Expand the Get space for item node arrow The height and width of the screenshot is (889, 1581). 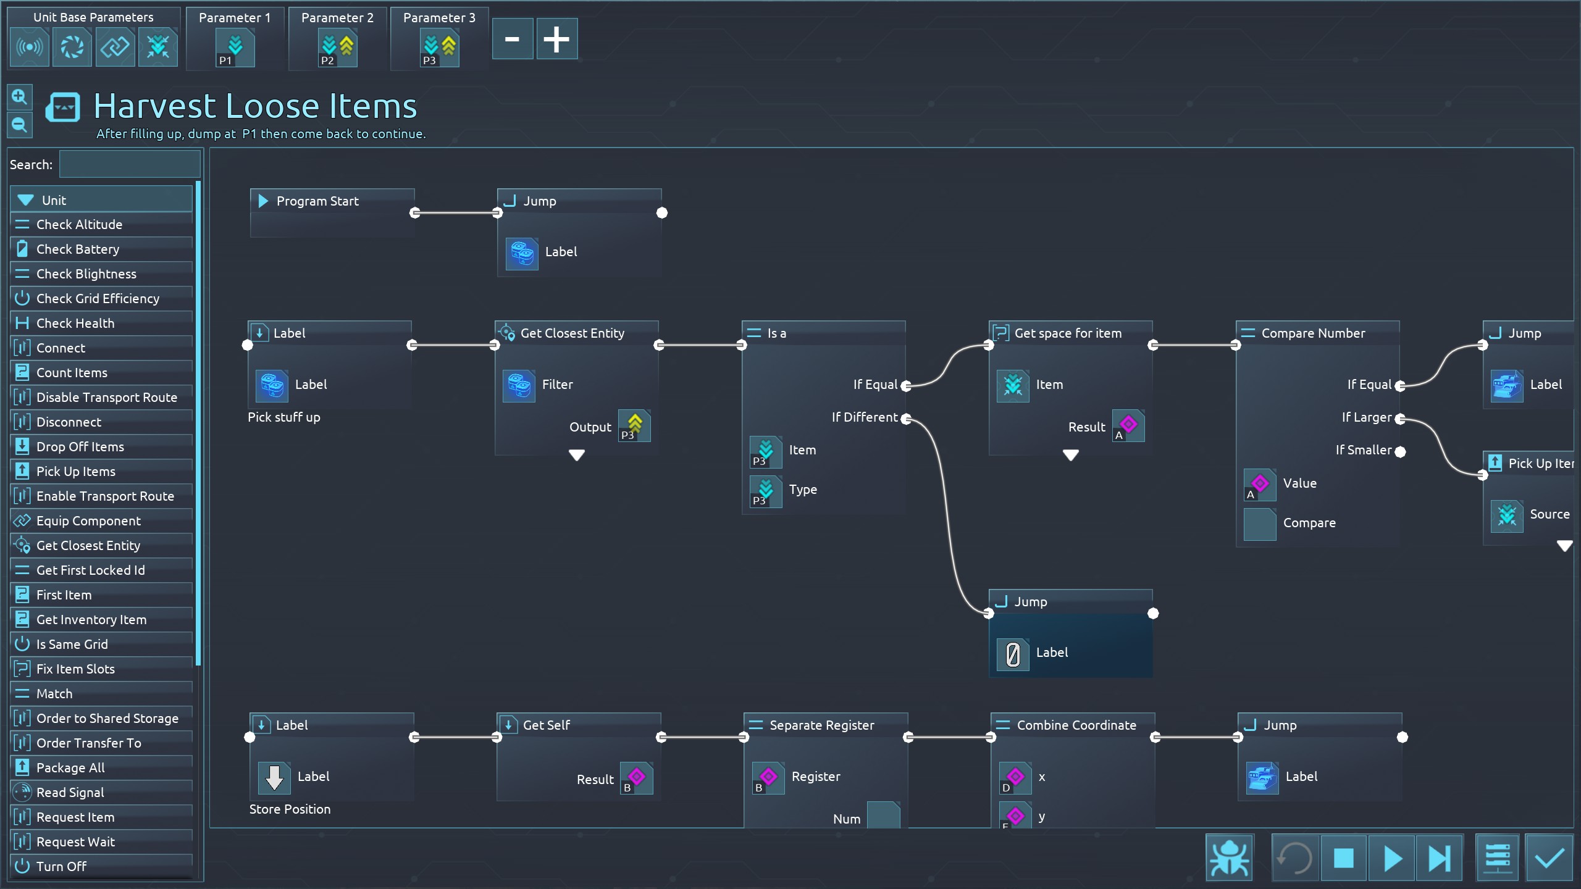pos(1070,456)
